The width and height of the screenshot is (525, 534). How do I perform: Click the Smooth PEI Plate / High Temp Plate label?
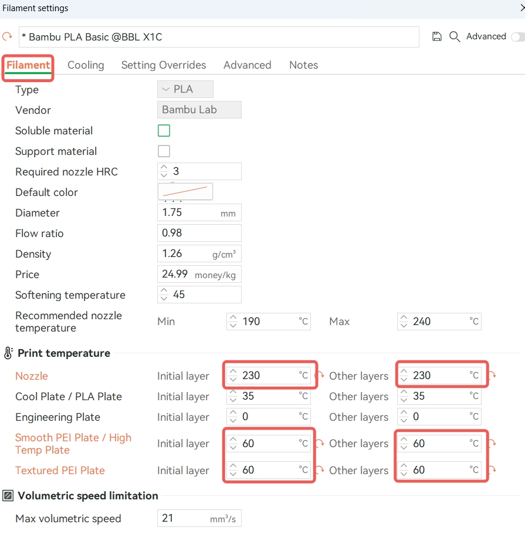click(x=73, y=444)
